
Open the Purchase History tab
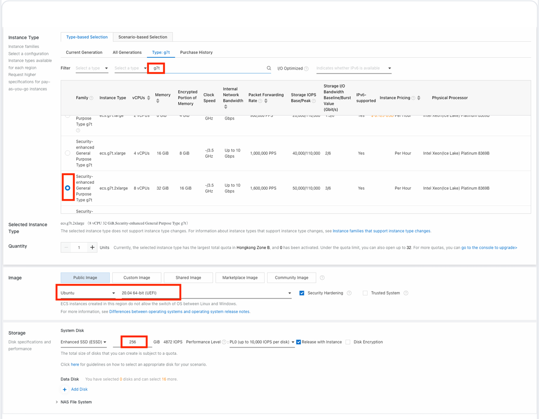point(196,52)
